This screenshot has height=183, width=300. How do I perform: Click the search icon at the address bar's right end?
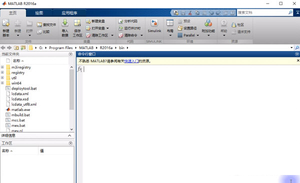coord(297,47)
